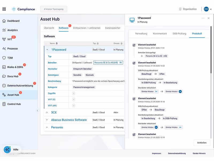The image size is (214, 161).
Task: Expand the Abacus Business Software row
Action: [x=47, y=120]
